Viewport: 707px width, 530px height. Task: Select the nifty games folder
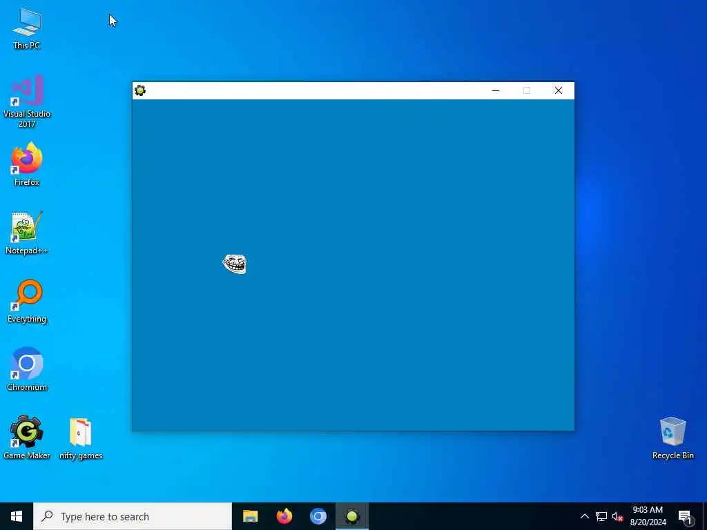pyautogui.click(x=81, y=438)
